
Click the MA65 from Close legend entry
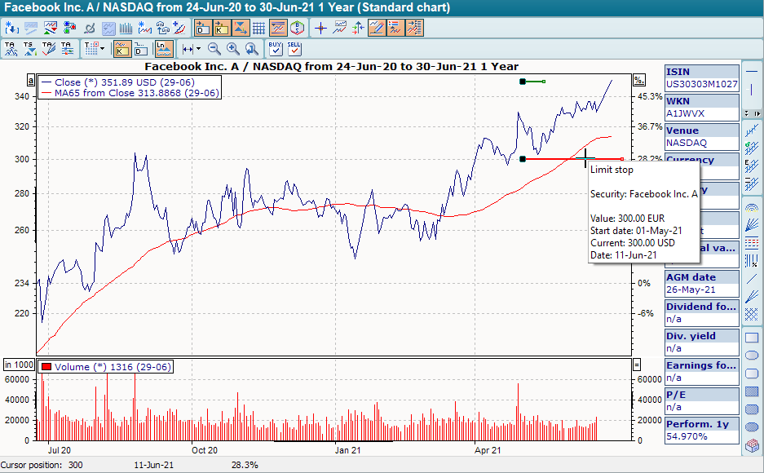[x=130, y=93]
